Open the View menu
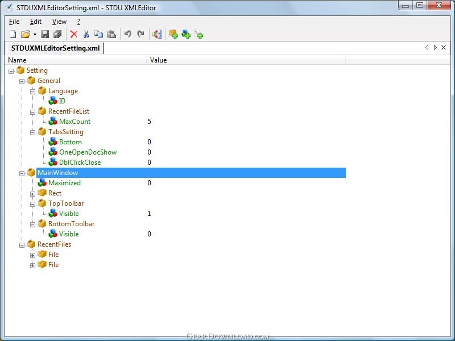 click(59, 22)
